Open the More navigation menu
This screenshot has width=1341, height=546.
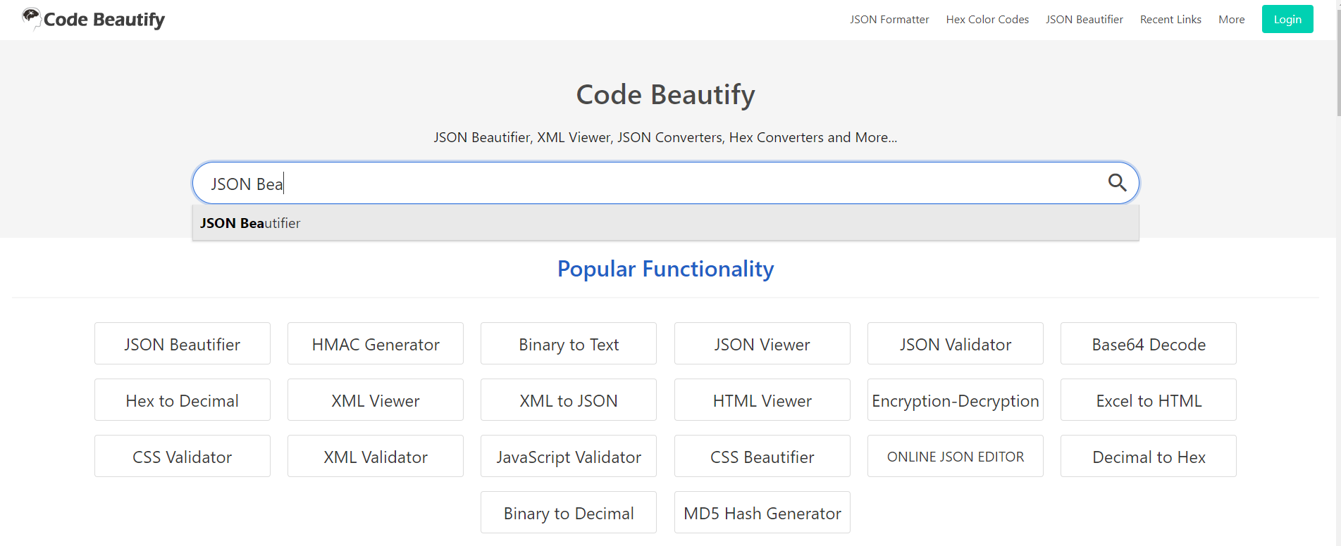pos(1231,20)
